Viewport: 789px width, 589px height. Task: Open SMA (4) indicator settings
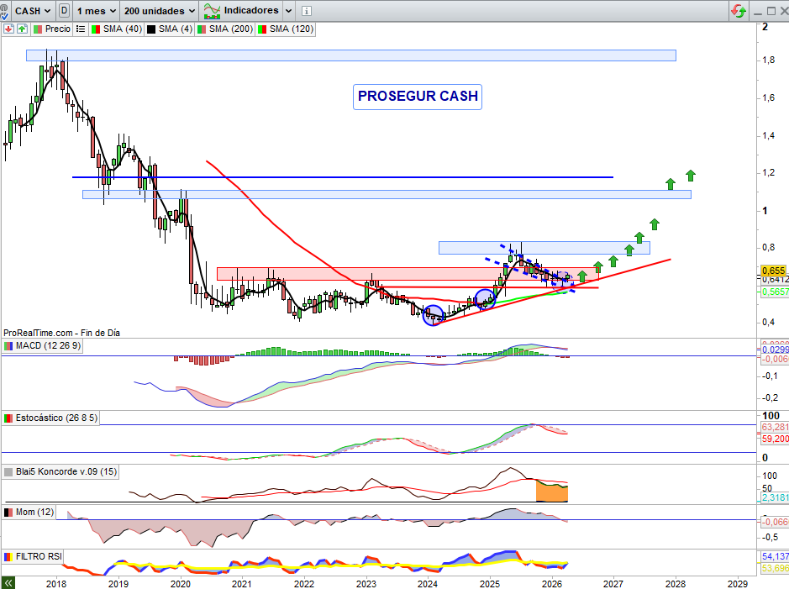[175, 29]
